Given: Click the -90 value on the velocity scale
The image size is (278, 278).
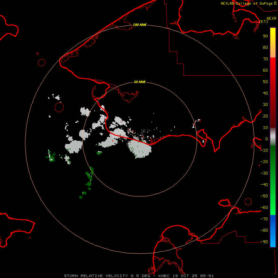Looking at the screenshot, I should 264,242.
